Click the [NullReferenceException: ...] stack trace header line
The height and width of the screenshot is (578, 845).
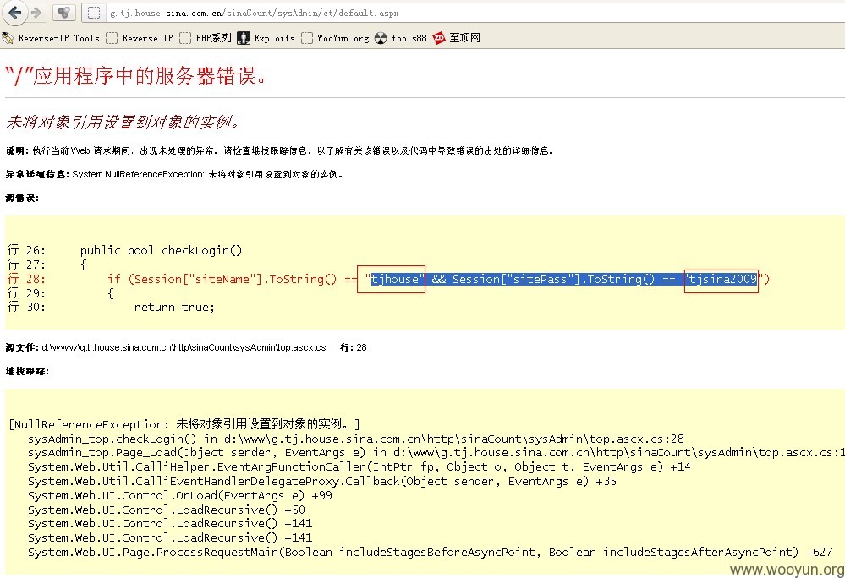click(184, 424)
